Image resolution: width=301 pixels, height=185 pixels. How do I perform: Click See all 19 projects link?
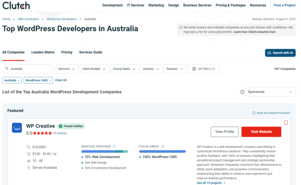[x=211, y=183]
